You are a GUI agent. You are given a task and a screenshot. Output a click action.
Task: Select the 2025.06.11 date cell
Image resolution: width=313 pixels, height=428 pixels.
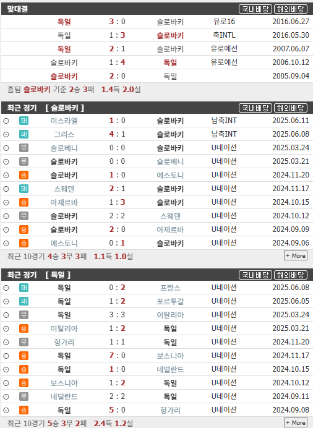click(x=291, y=121)
